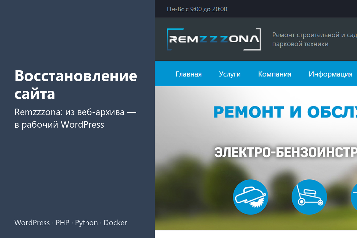
Task: Open the Информация menu item
Action: coord(331,74)
